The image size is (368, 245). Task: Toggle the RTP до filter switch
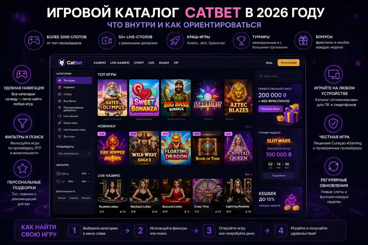[58, 182]
